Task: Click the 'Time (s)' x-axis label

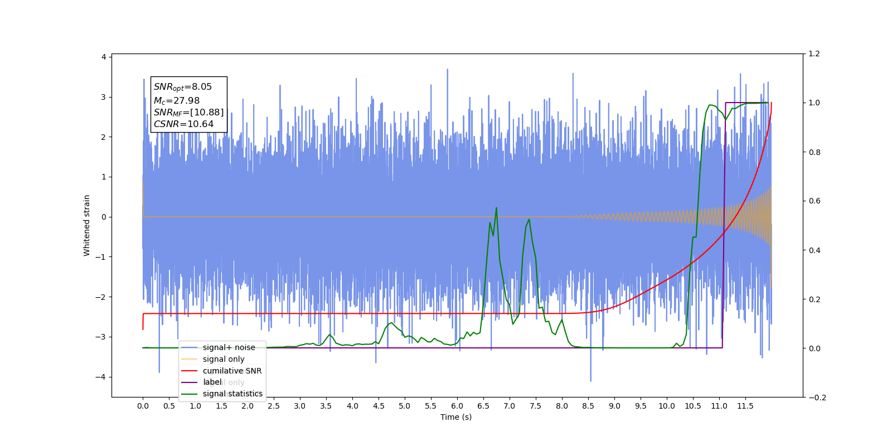Action: 456,417
